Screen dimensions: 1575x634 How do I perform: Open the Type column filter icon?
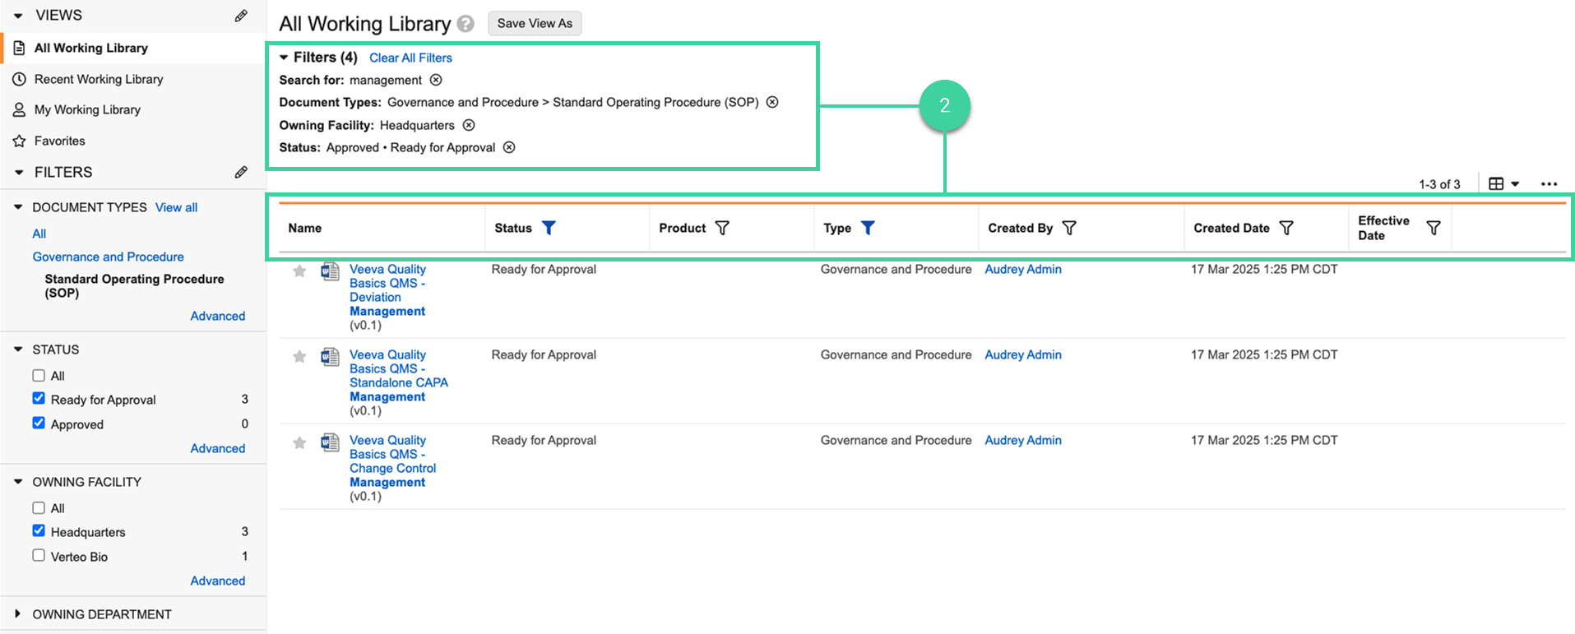(x=868, y=228)
